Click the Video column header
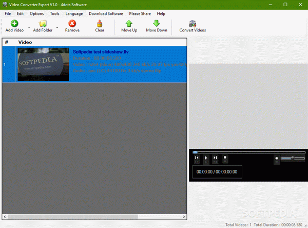 click(25, 42)
